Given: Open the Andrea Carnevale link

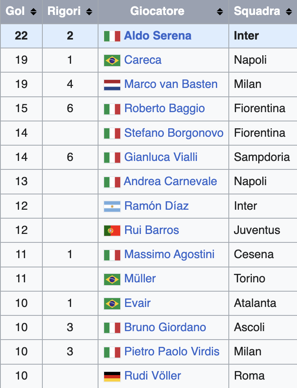Looking at the screenshot, I should [x=170, y=181].
